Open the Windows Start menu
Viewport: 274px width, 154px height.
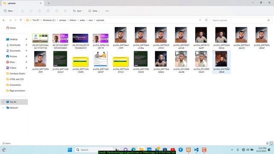point(70,150)
